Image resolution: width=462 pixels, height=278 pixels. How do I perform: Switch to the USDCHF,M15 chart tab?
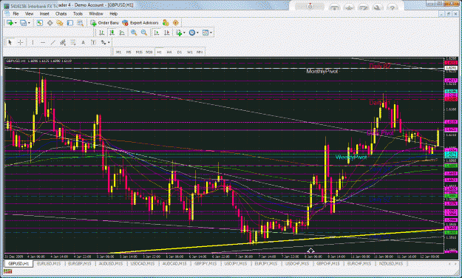297,263
